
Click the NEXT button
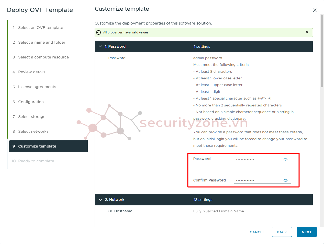point(307,232)
